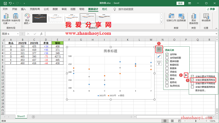Click the Save icon in title bar
219x123 pixels.
[x=5, y=3]
